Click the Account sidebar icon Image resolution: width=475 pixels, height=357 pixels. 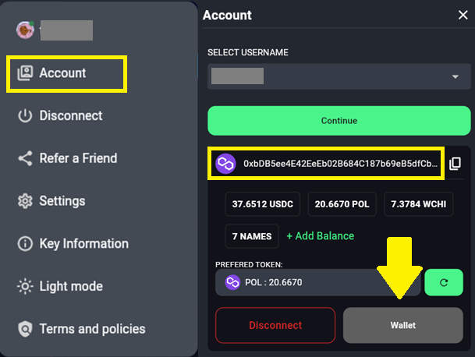(25, 73)
